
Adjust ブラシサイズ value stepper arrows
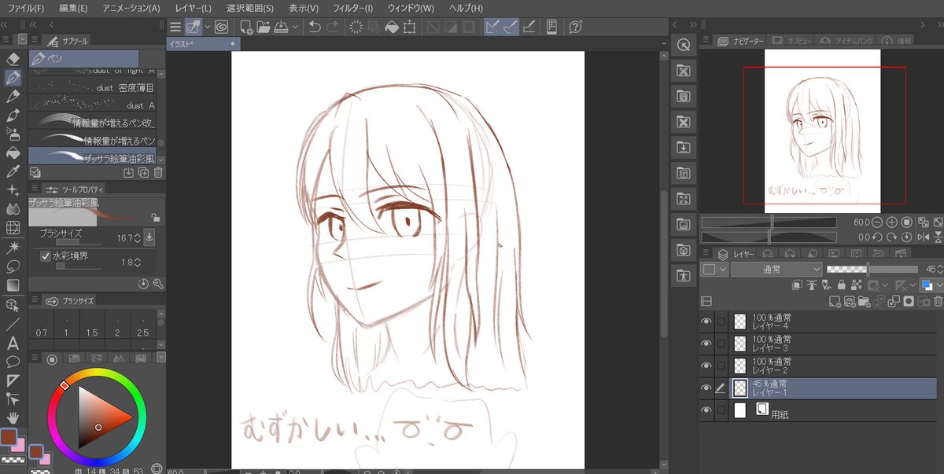138,237
